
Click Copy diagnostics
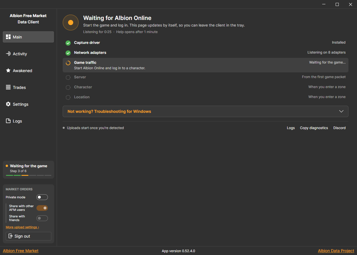314,128
